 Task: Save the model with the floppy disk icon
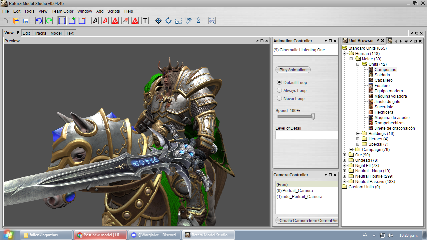[26, 21]
